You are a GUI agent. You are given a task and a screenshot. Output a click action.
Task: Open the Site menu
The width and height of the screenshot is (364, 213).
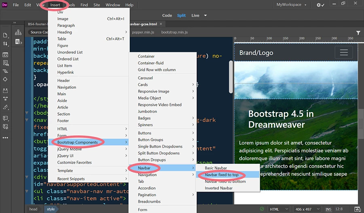tap(97, 5)
